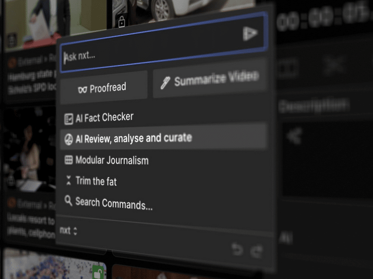Image resolution: width=373 pixels, height=279 pixels.
Task: Click the Modular Journalism grid icon
Action: tap(69, 160)
